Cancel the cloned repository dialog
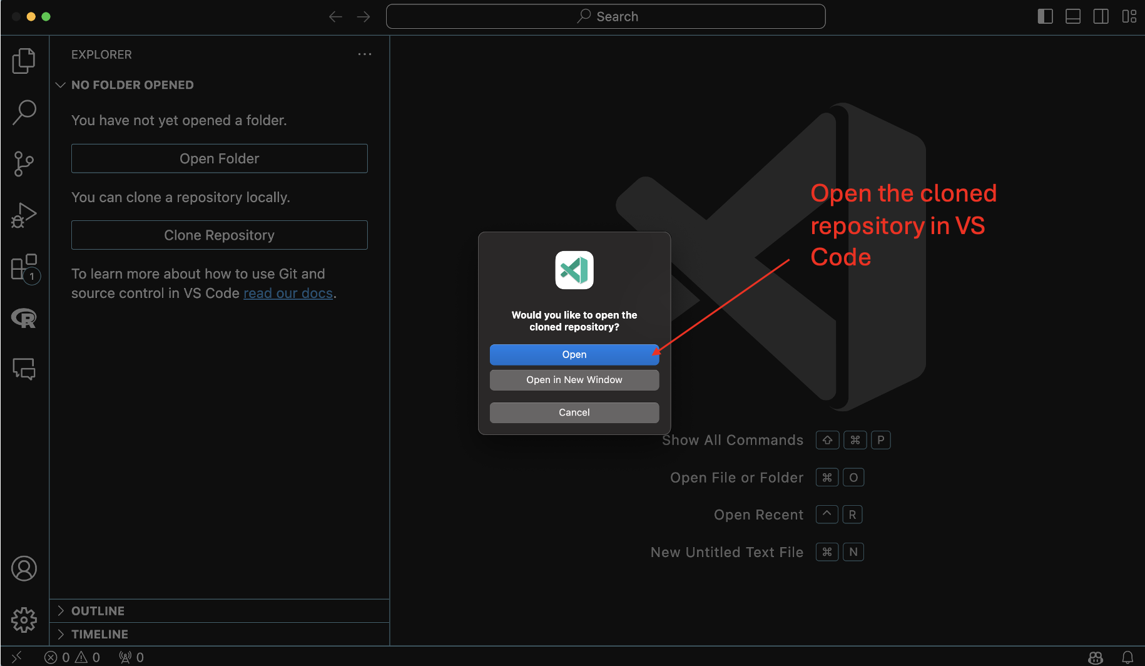The image size is (1145, 666). click(574, 412)
